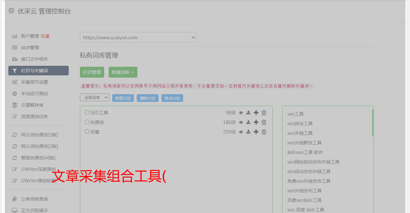The image size is (410, 213).
Task: Open 采集细节设置 in the sidebar
Action: coord(35,82)
